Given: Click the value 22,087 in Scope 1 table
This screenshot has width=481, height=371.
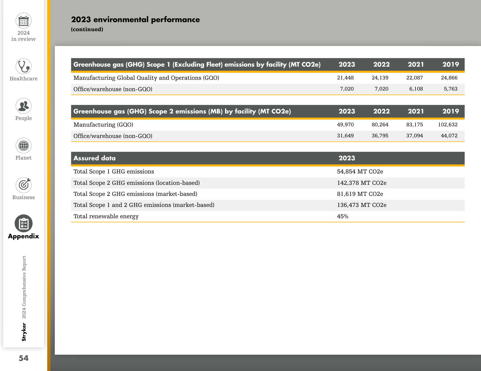Looking at the screenshot, I should pos(415,78).
